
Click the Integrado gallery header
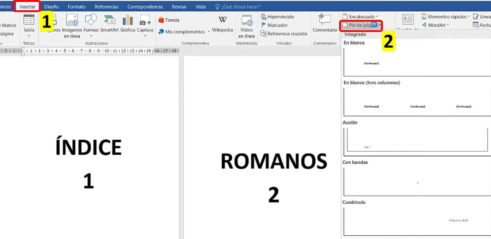[x=355, y=34]
